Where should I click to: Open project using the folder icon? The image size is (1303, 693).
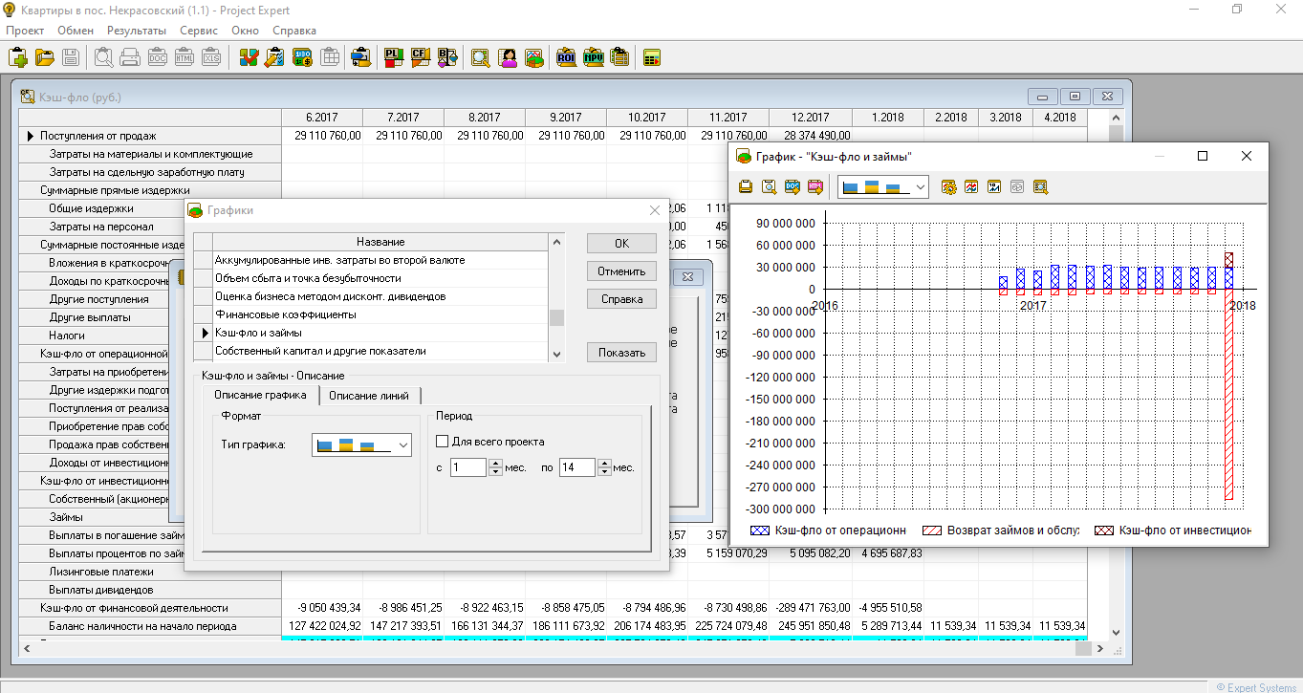pos(44,57)
